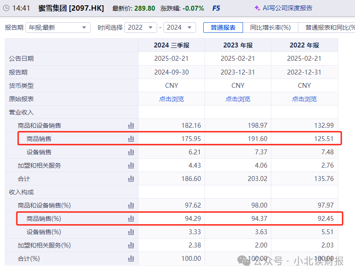Click the 加盟和相关服务 row label
This screenshot has width=355, height=275.
coord(39,165)
